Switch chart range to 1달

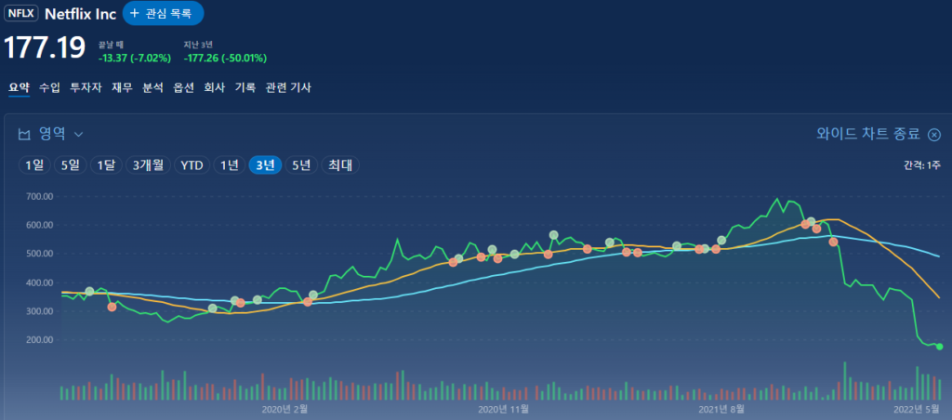coord(107,165)
